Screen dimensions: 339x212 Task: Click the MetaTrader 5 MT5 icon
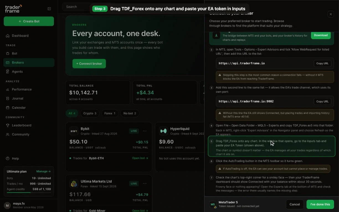(213, 205)
